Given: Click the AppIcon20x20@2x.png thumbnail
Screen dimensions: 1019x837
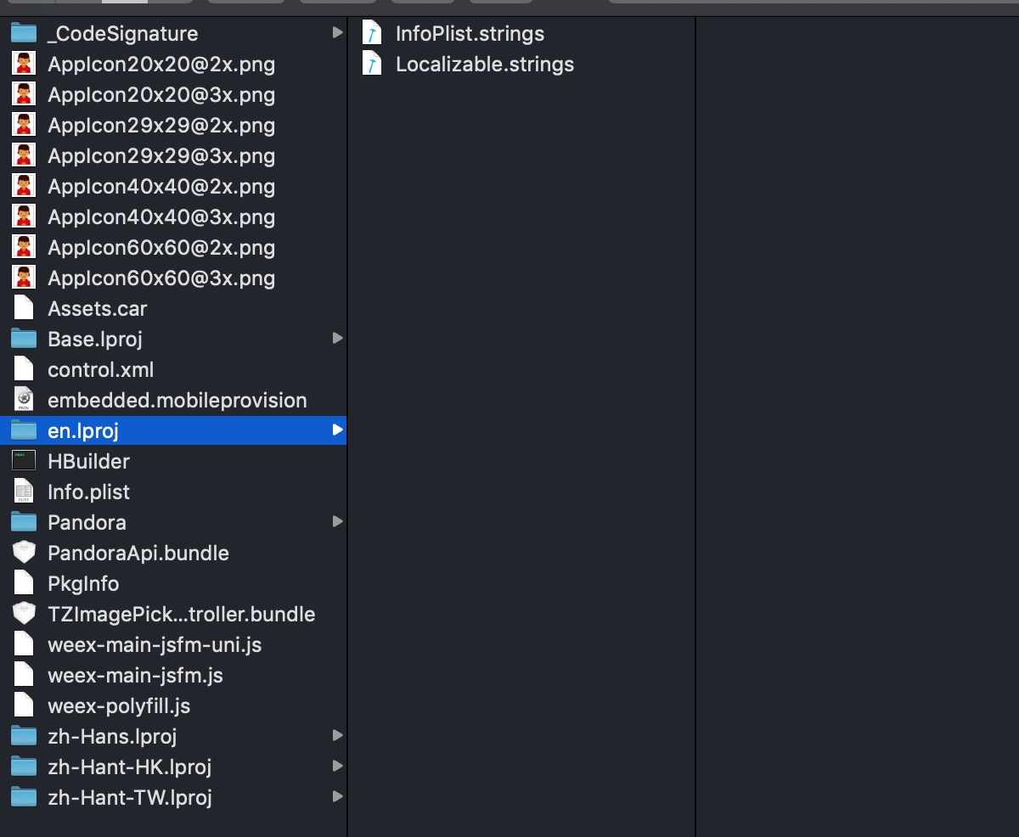Looking at the screenshot, I should (x=24, y=64).
